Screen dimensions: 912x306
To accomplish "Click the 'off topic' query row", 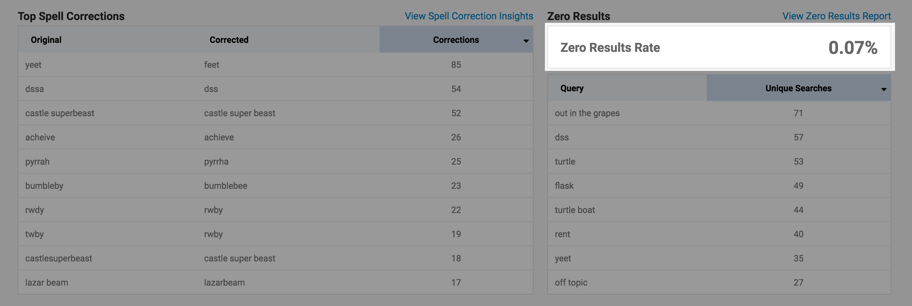I will 719,282.
